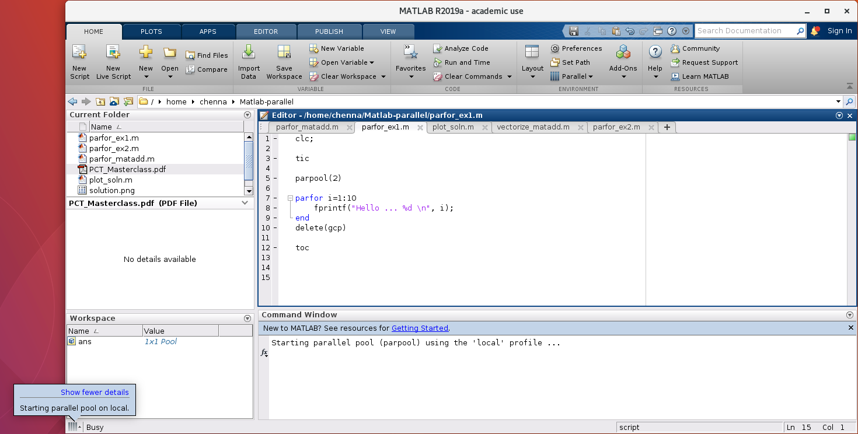The image size is (858, 434).
Task: Click Learn MATLAB
Action: pos(699,76)
